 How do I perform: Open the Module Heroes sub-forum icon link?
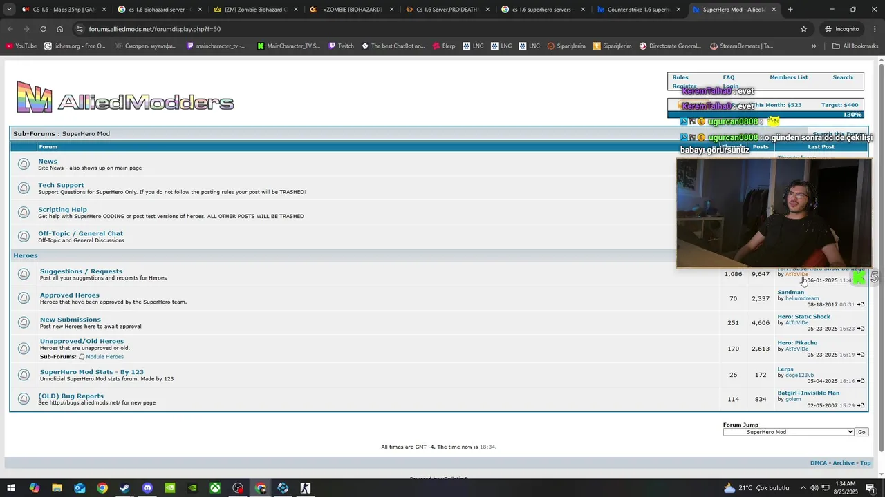pos(82,357)
